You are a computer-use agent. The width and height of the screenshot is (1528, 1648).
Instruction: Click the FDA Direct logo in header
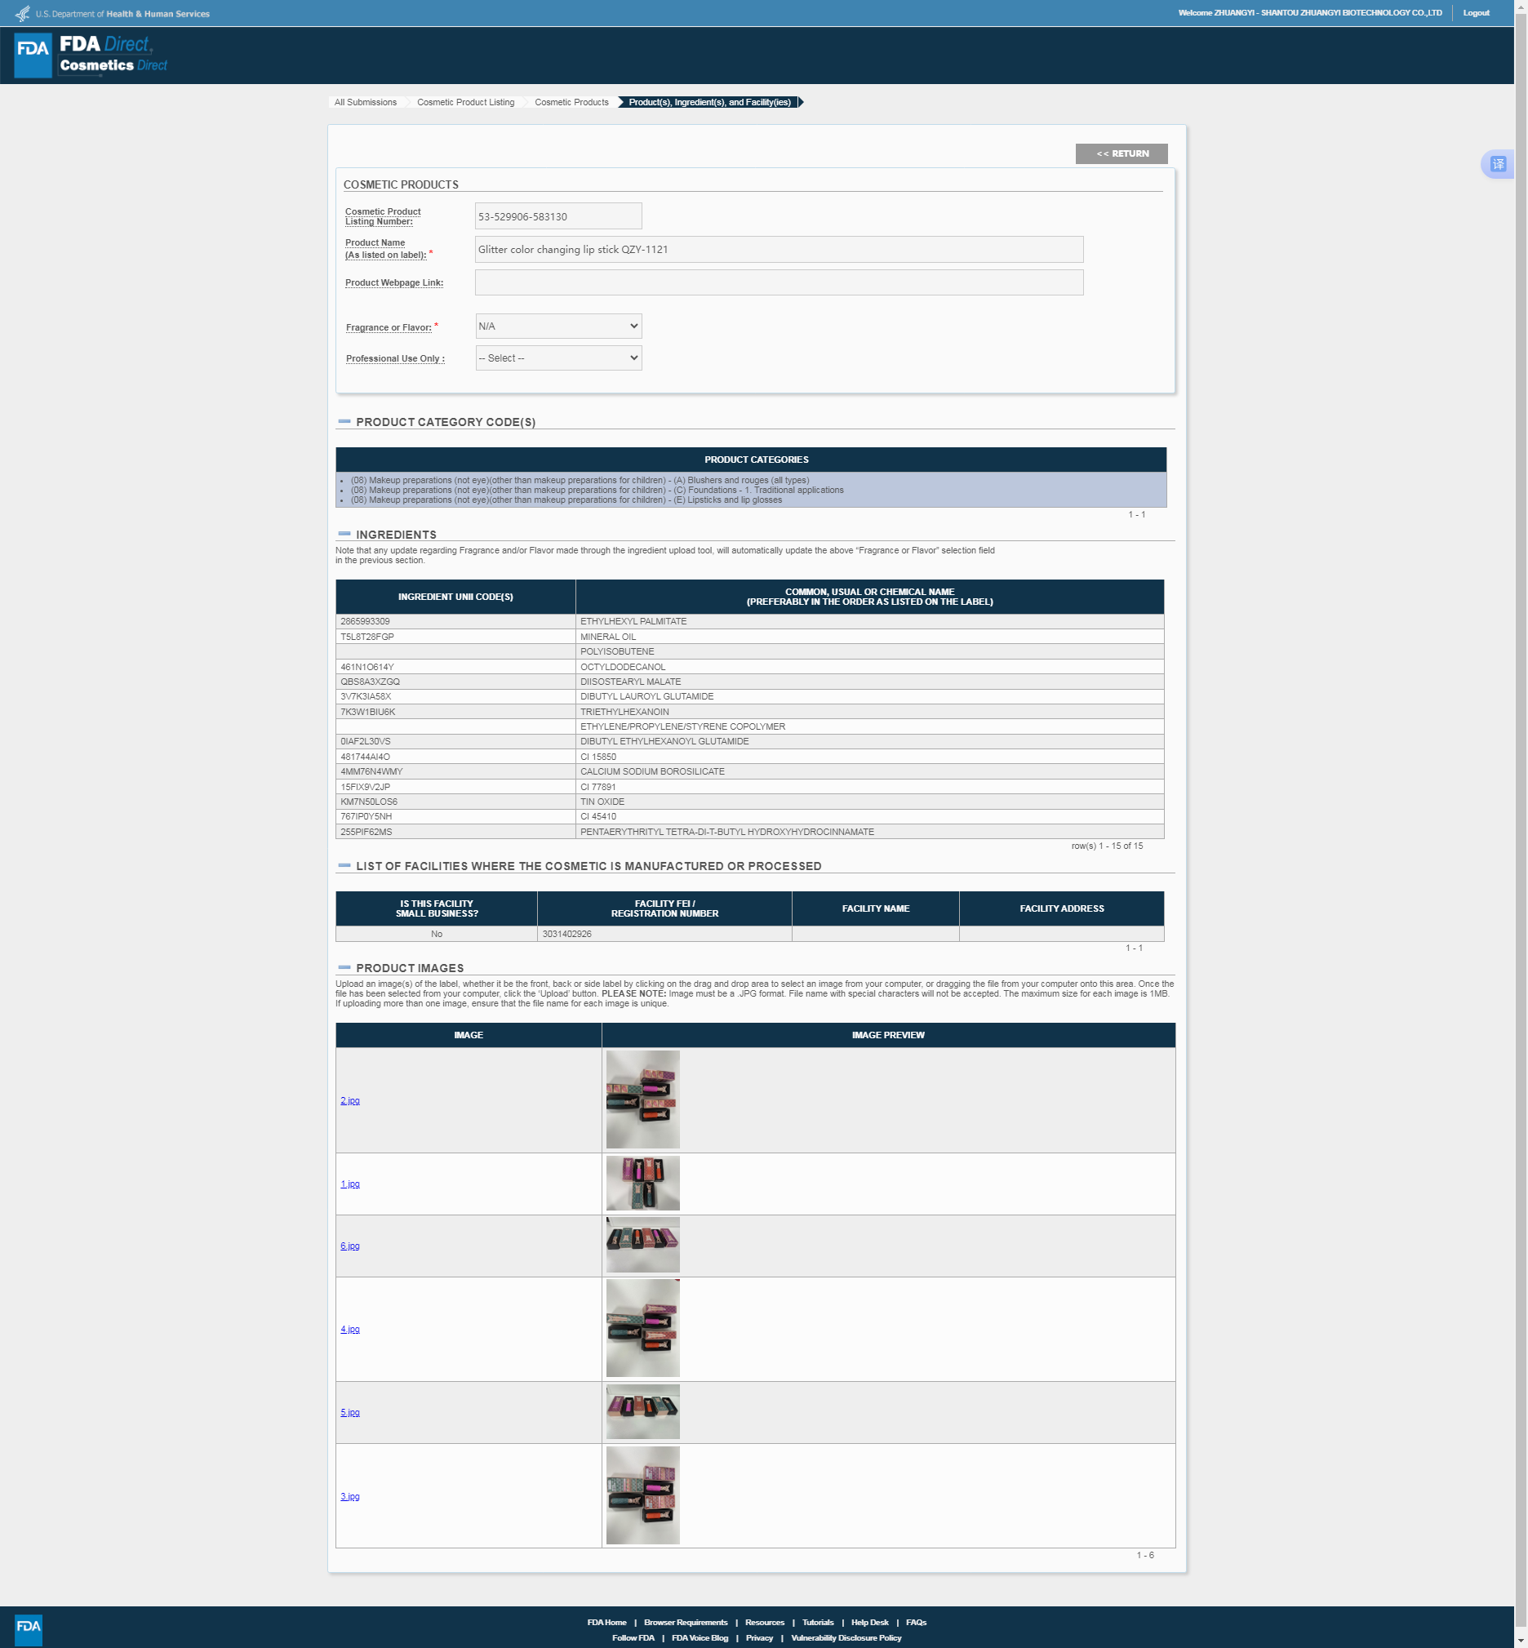click(x=91, y=56)
